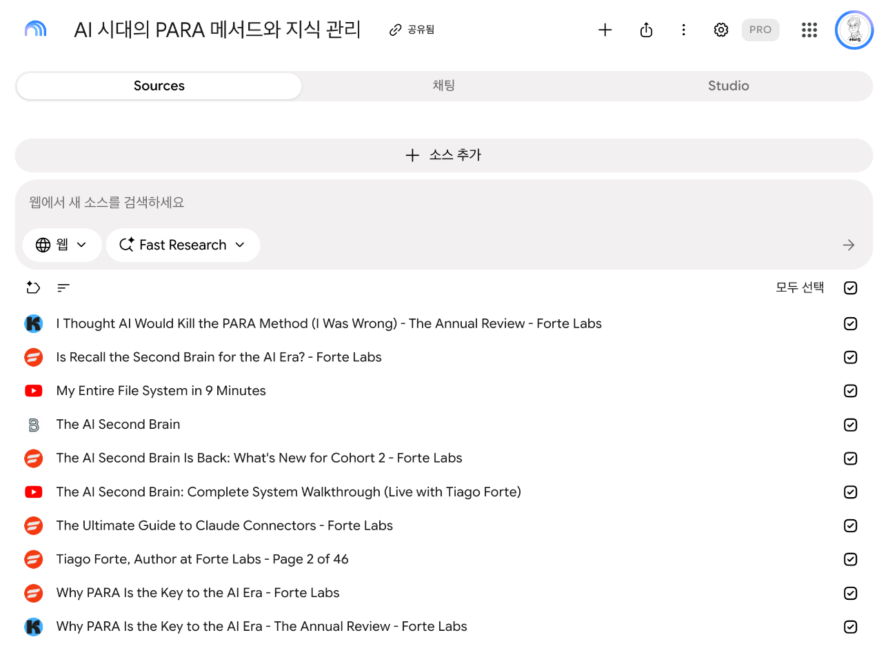Open Why PARA Is the Key - Forte Labs
Screen dimensions: 888x655
coord(198,593)
